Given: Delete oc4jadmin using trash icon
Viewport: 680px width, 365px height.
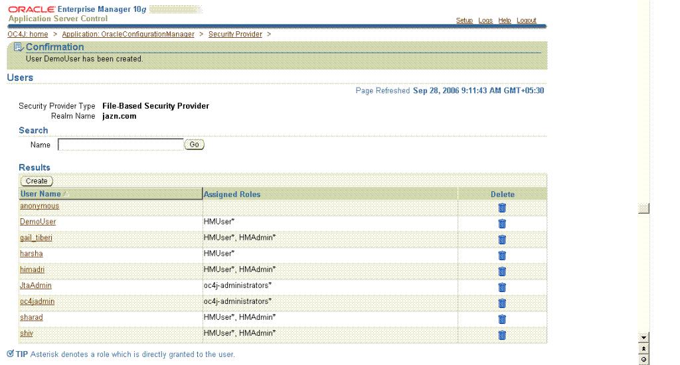Looking at the screenshot, I should 502,303.
